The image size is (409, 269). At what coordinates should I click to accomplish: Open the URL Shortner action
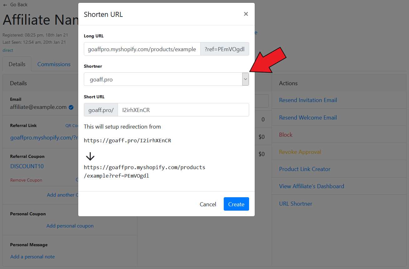pyautogui.click(x=296, y=204)
